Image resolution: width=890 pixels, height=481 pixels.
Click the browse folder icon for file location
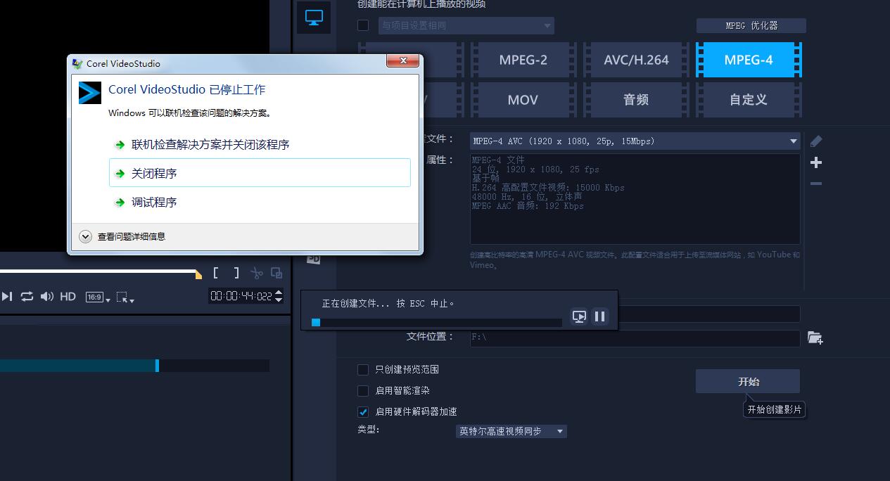point(815,338)
